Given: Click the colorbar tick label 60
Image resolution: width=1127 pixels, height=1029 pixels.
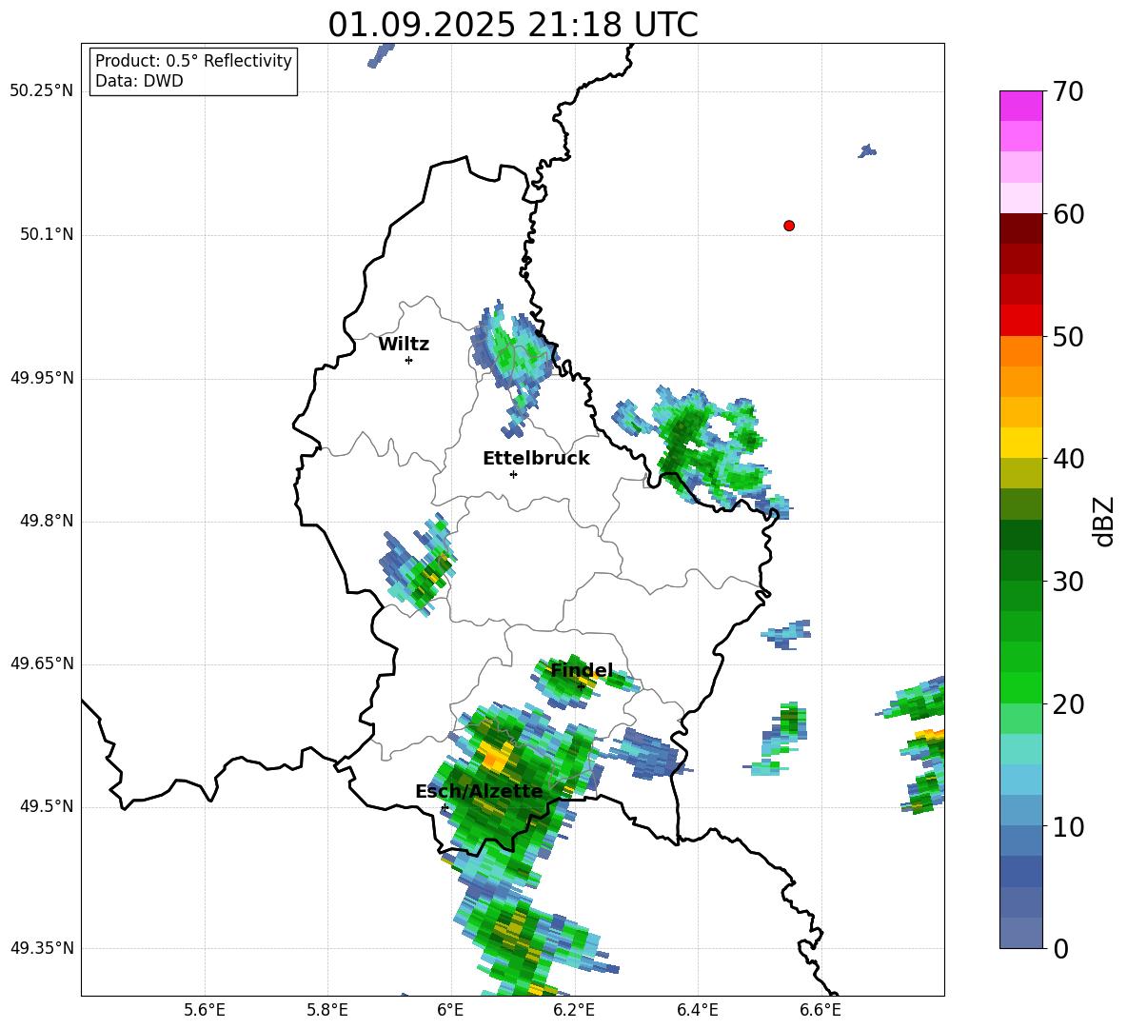Looking at the screenshot, I should click(x=1068, y=214).
